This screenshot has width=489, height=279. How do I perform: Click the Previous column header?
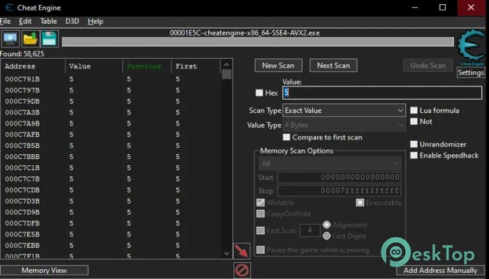click(x=147, y=66)
